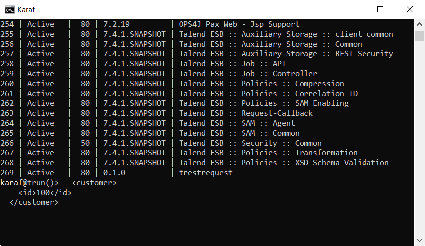Click Talend ESB :: Security :: Common

(x=250, y=143)
